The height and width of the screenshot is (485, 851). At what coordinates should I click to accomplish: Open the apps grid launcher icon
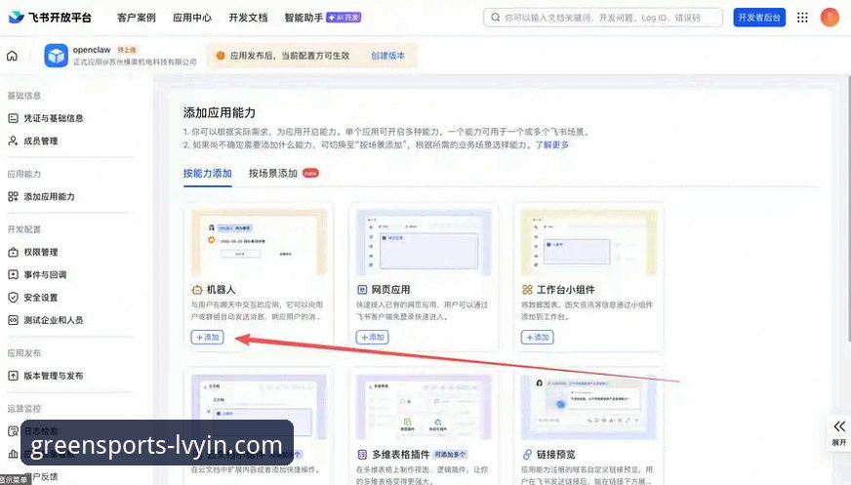[x=802, y=18]
